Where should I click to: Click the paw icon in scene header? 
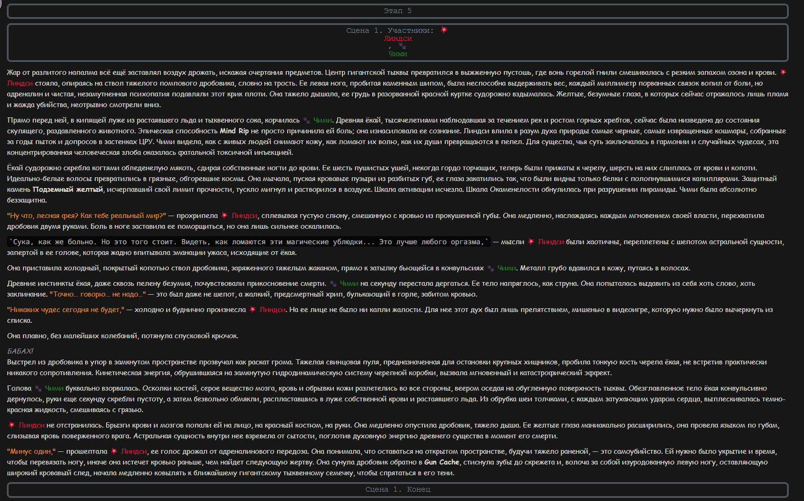coord(402,46)
